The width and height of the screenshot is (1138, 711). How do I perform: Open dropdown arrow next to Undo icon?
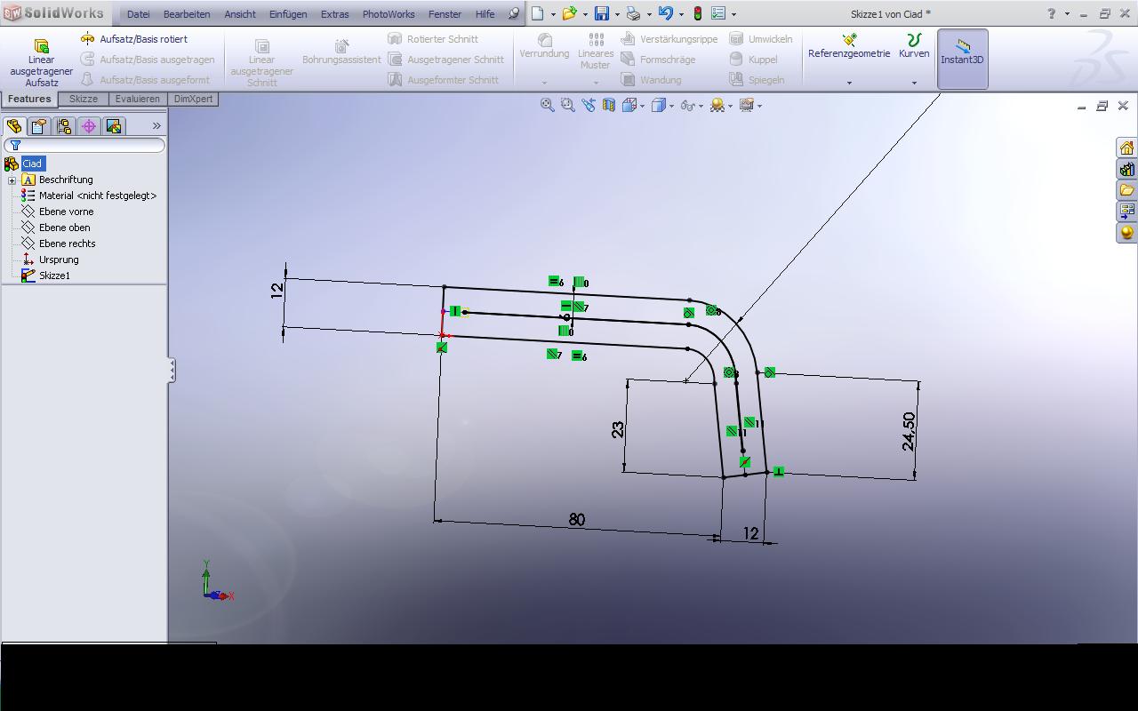681,14
